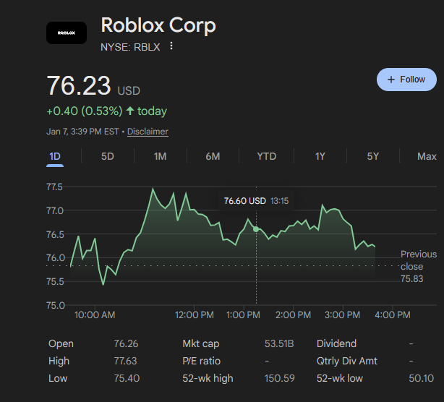Open the Disclaimer link
The height and width of the screenshot is (402, 444).
148,132
